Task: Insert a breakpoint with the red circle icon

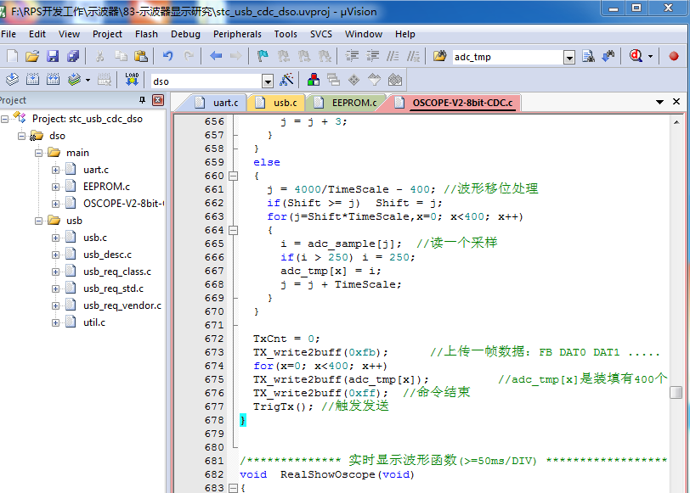Action: pos(673,56)
